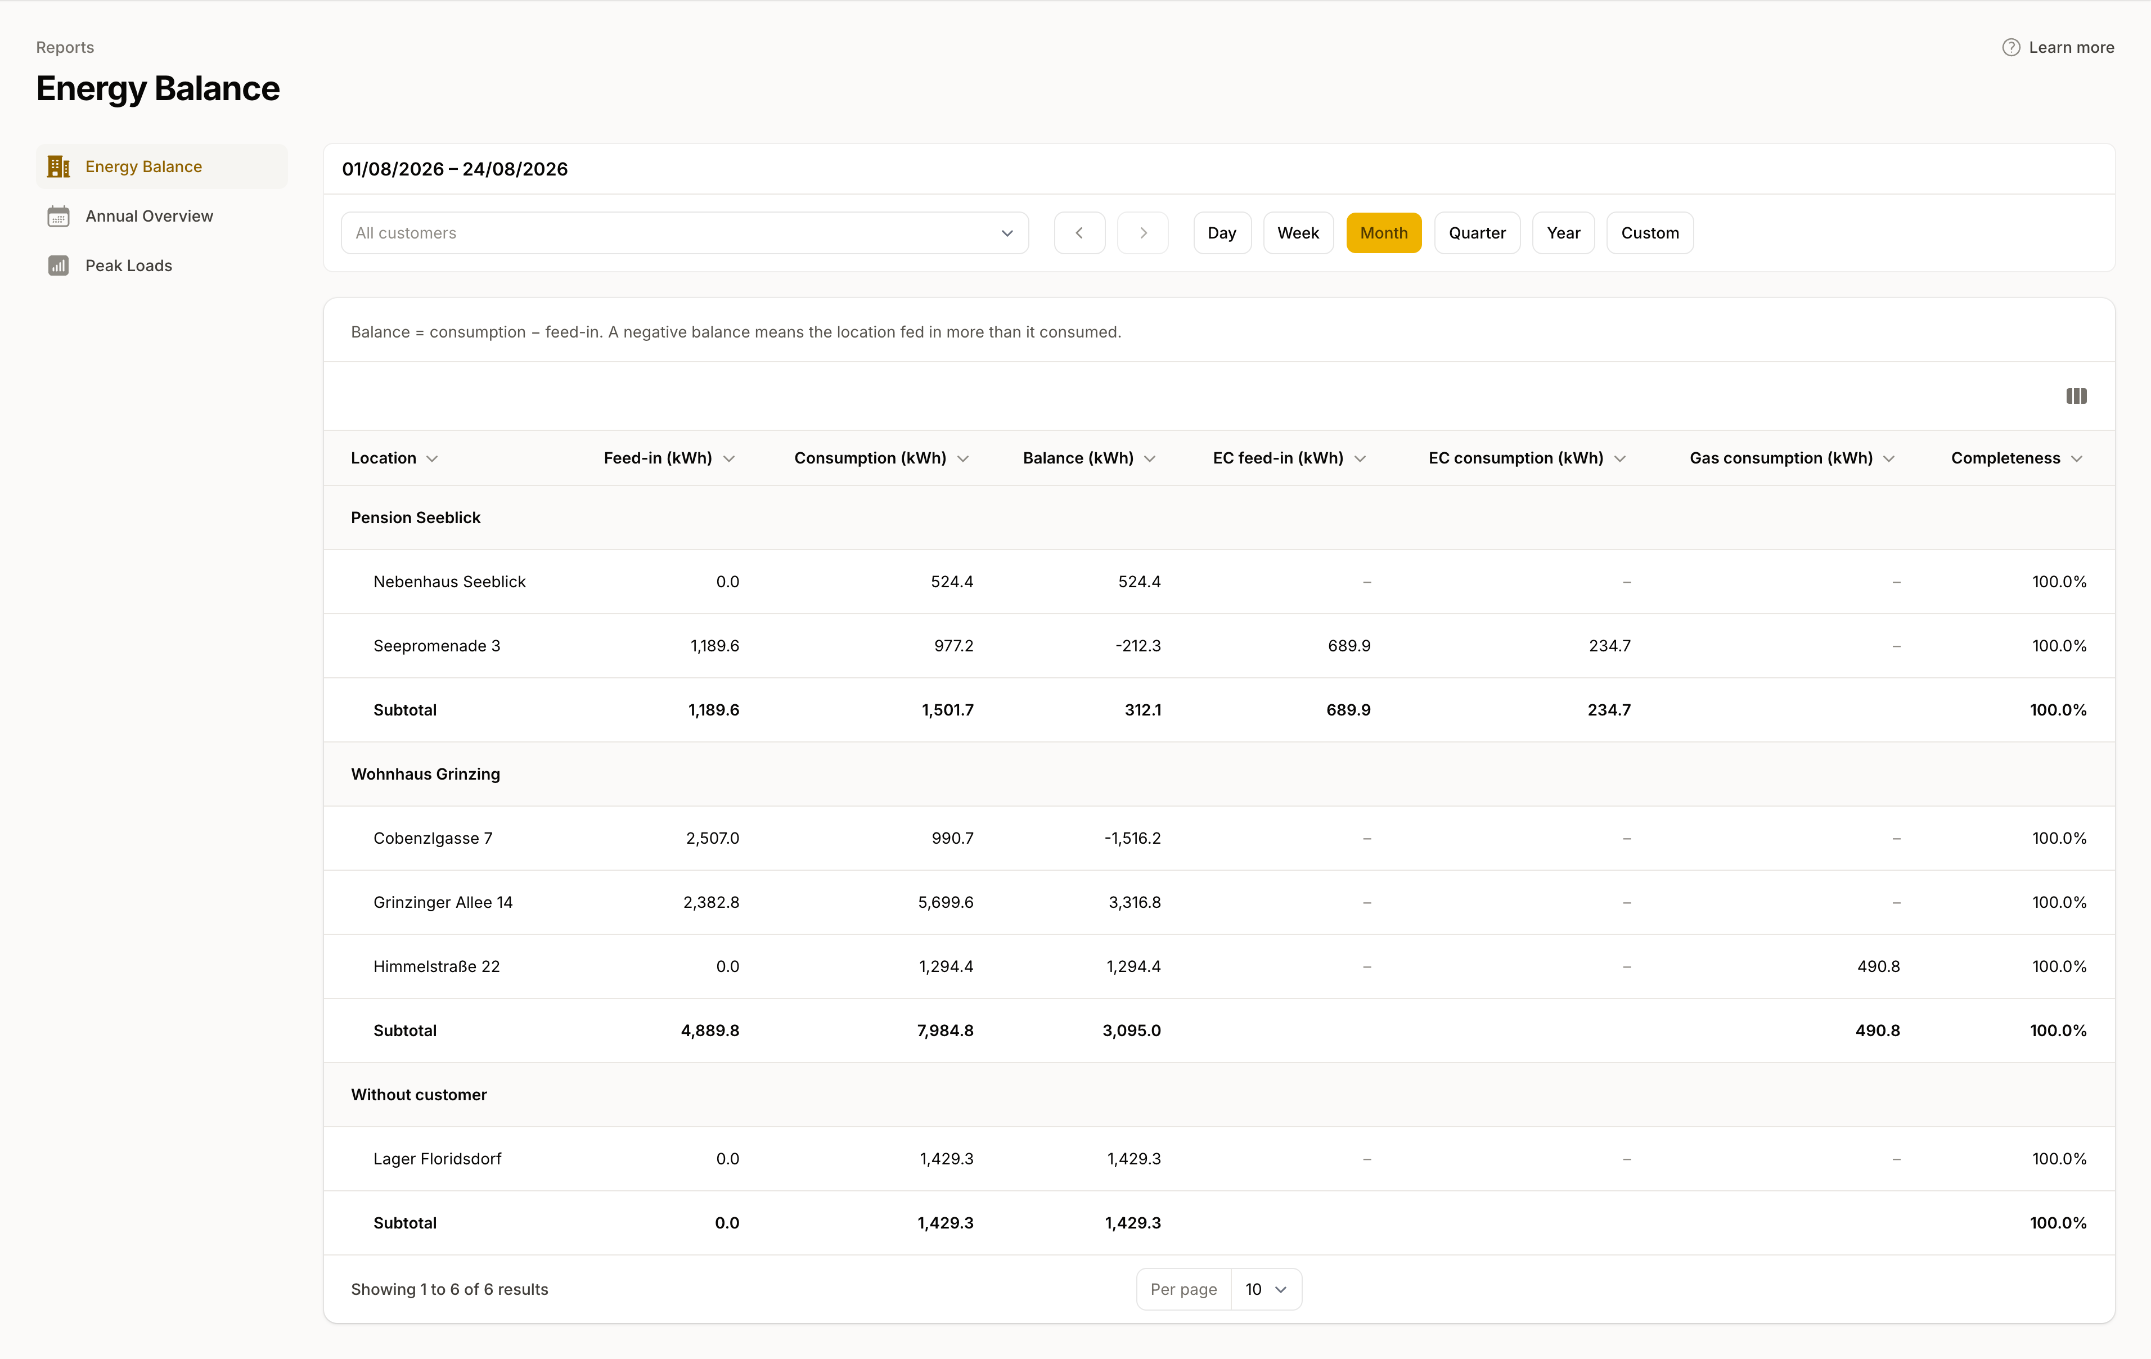The width and height of the screenshot is (2151, 1359).
Task: Sort by Consumption (kWh) column
Action: click(x=881, y=458)
